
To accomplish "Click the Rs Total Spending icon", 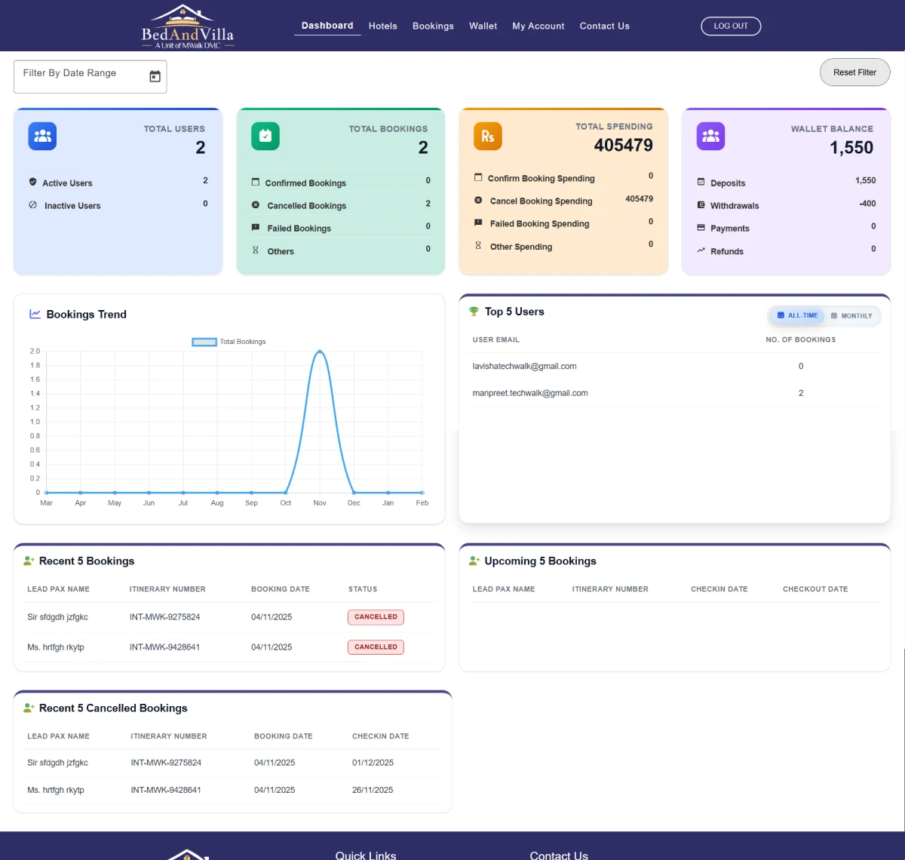I will coord(488,137).
